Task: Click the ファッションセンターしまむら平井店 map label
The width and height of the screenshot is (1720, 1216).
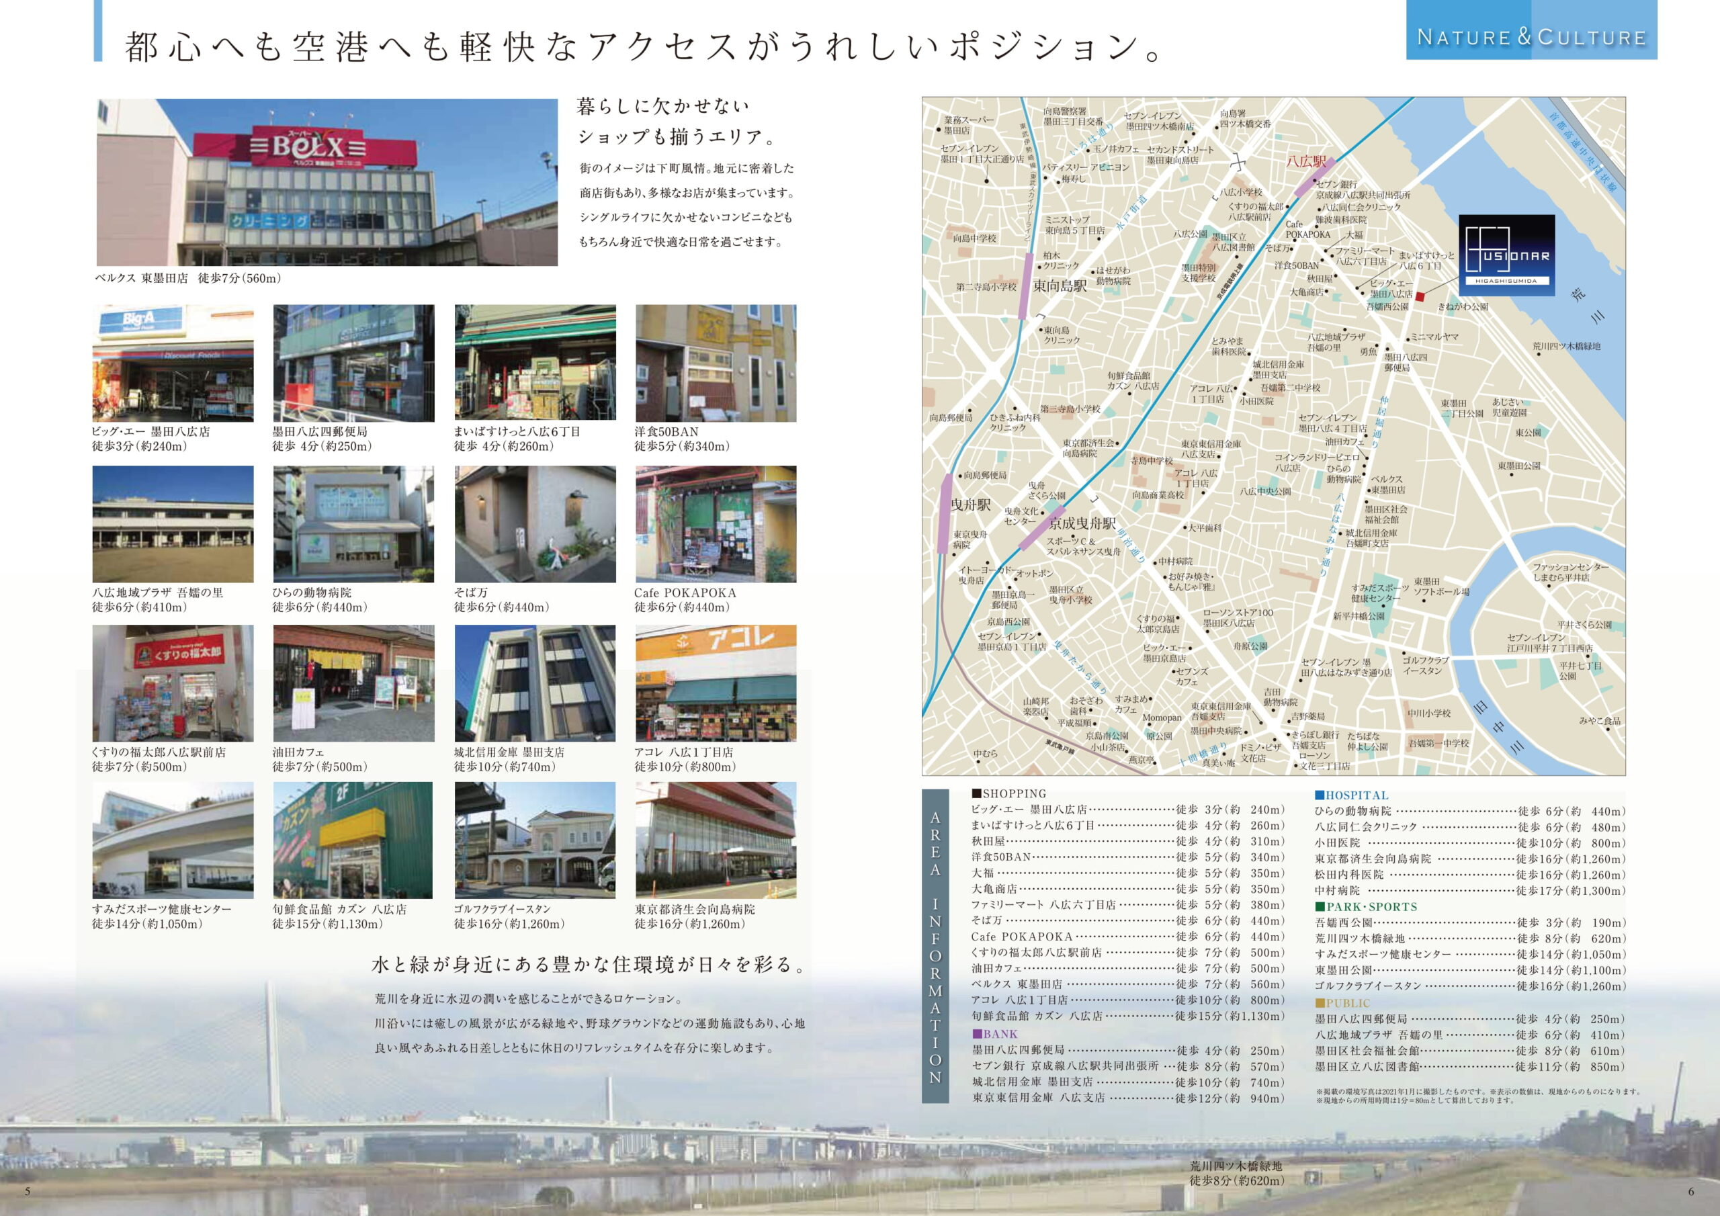Action: (x=1572, y=572)
